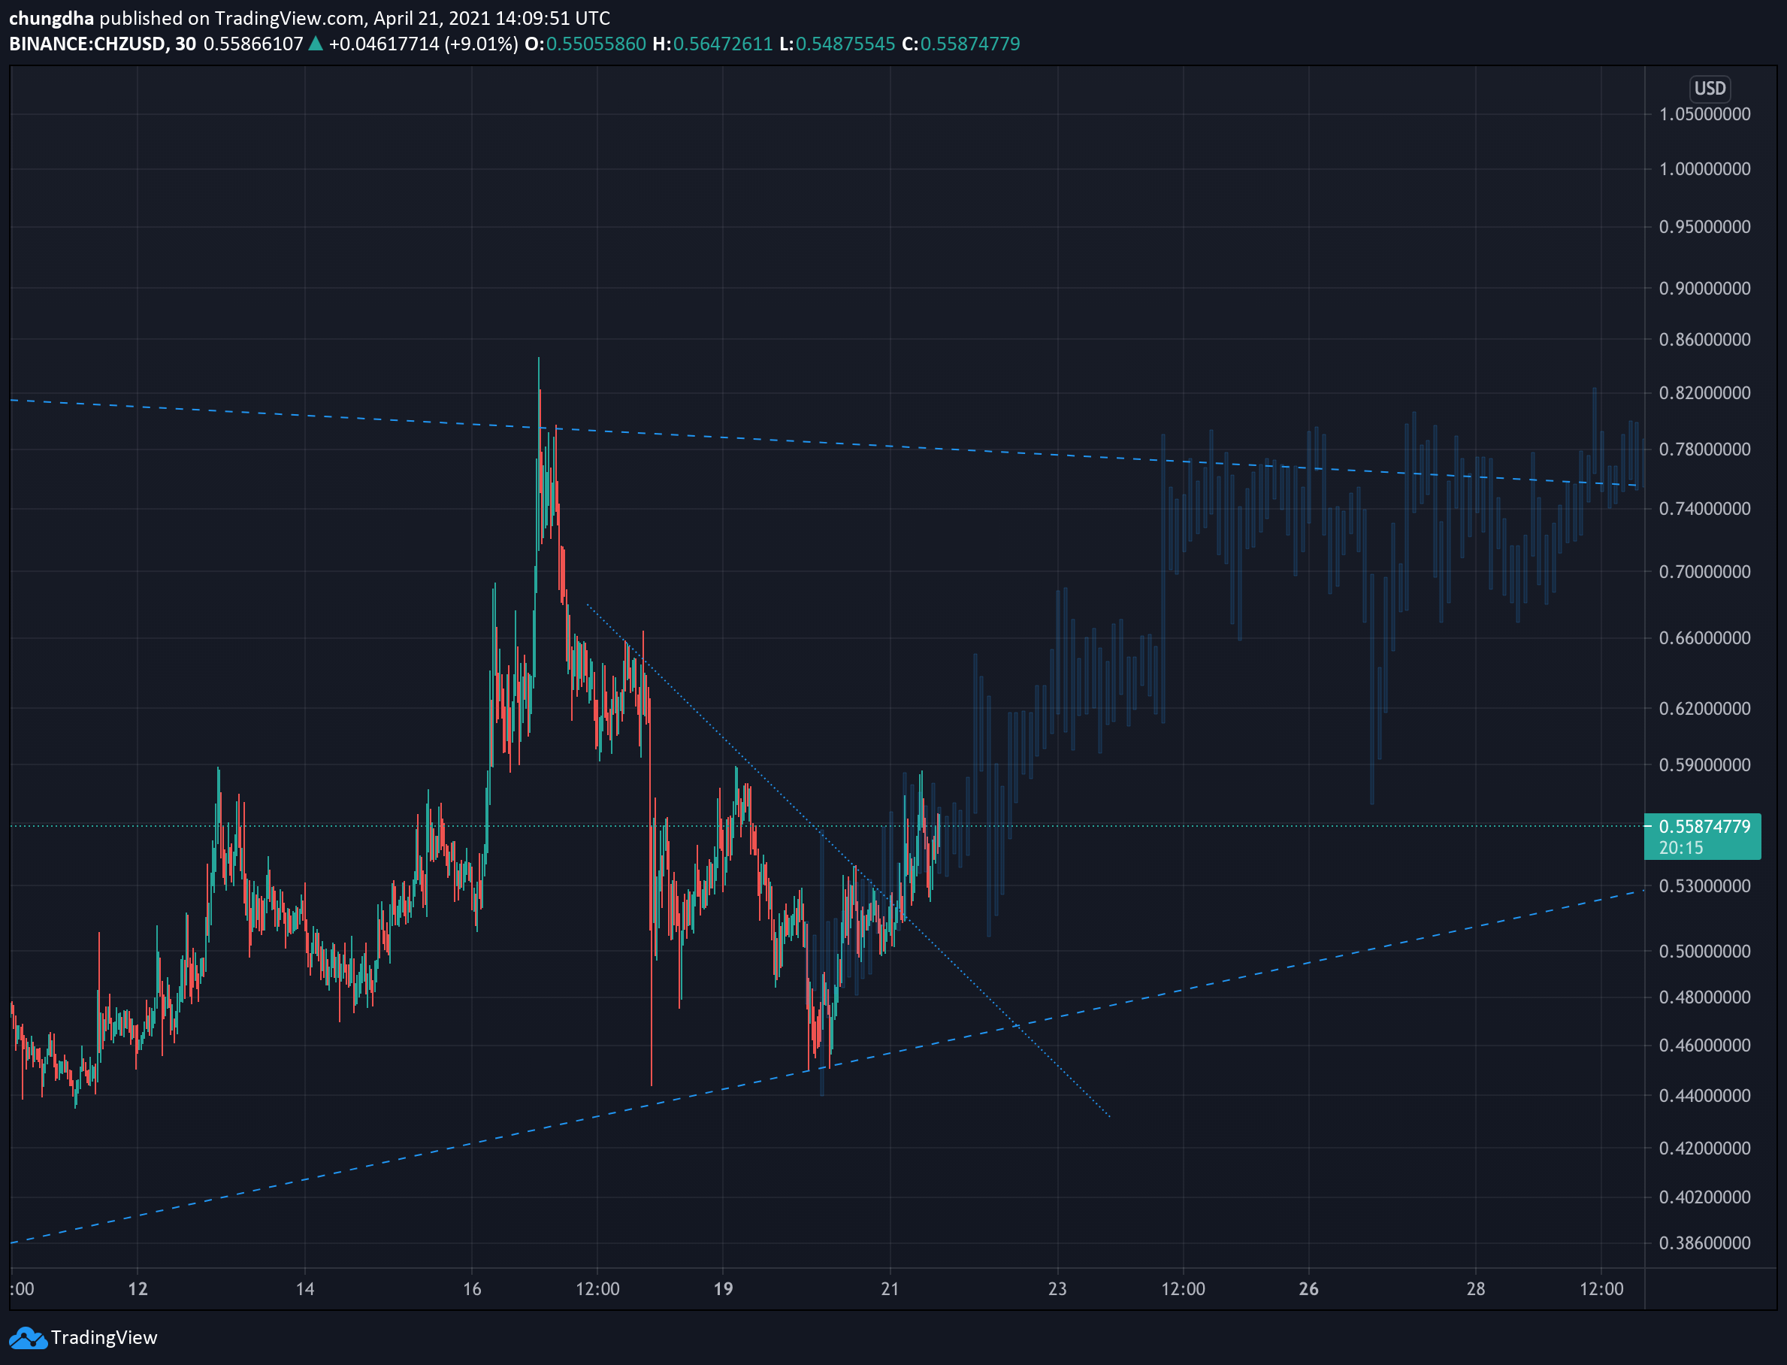Click the close value C:0.55874779

point(961,44)
